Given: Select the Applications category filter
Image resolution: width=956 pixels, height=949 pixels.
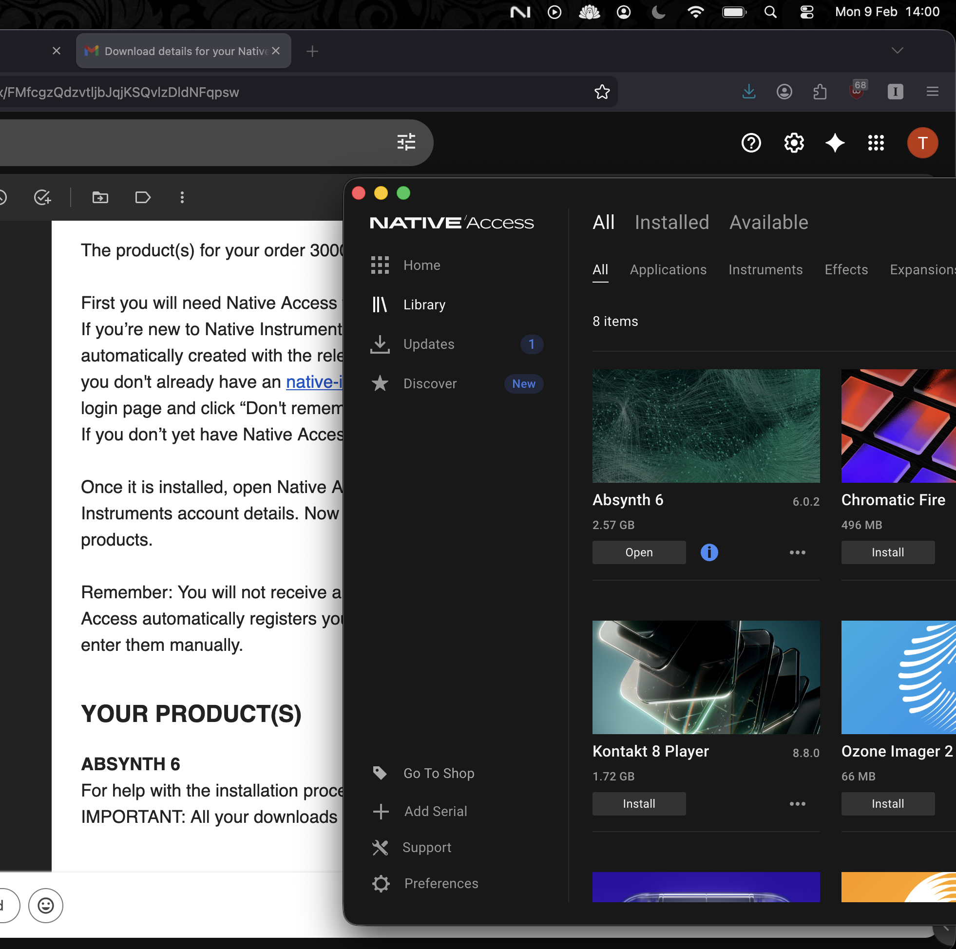Looking at the screenshot, I should [x=668, y=270].
